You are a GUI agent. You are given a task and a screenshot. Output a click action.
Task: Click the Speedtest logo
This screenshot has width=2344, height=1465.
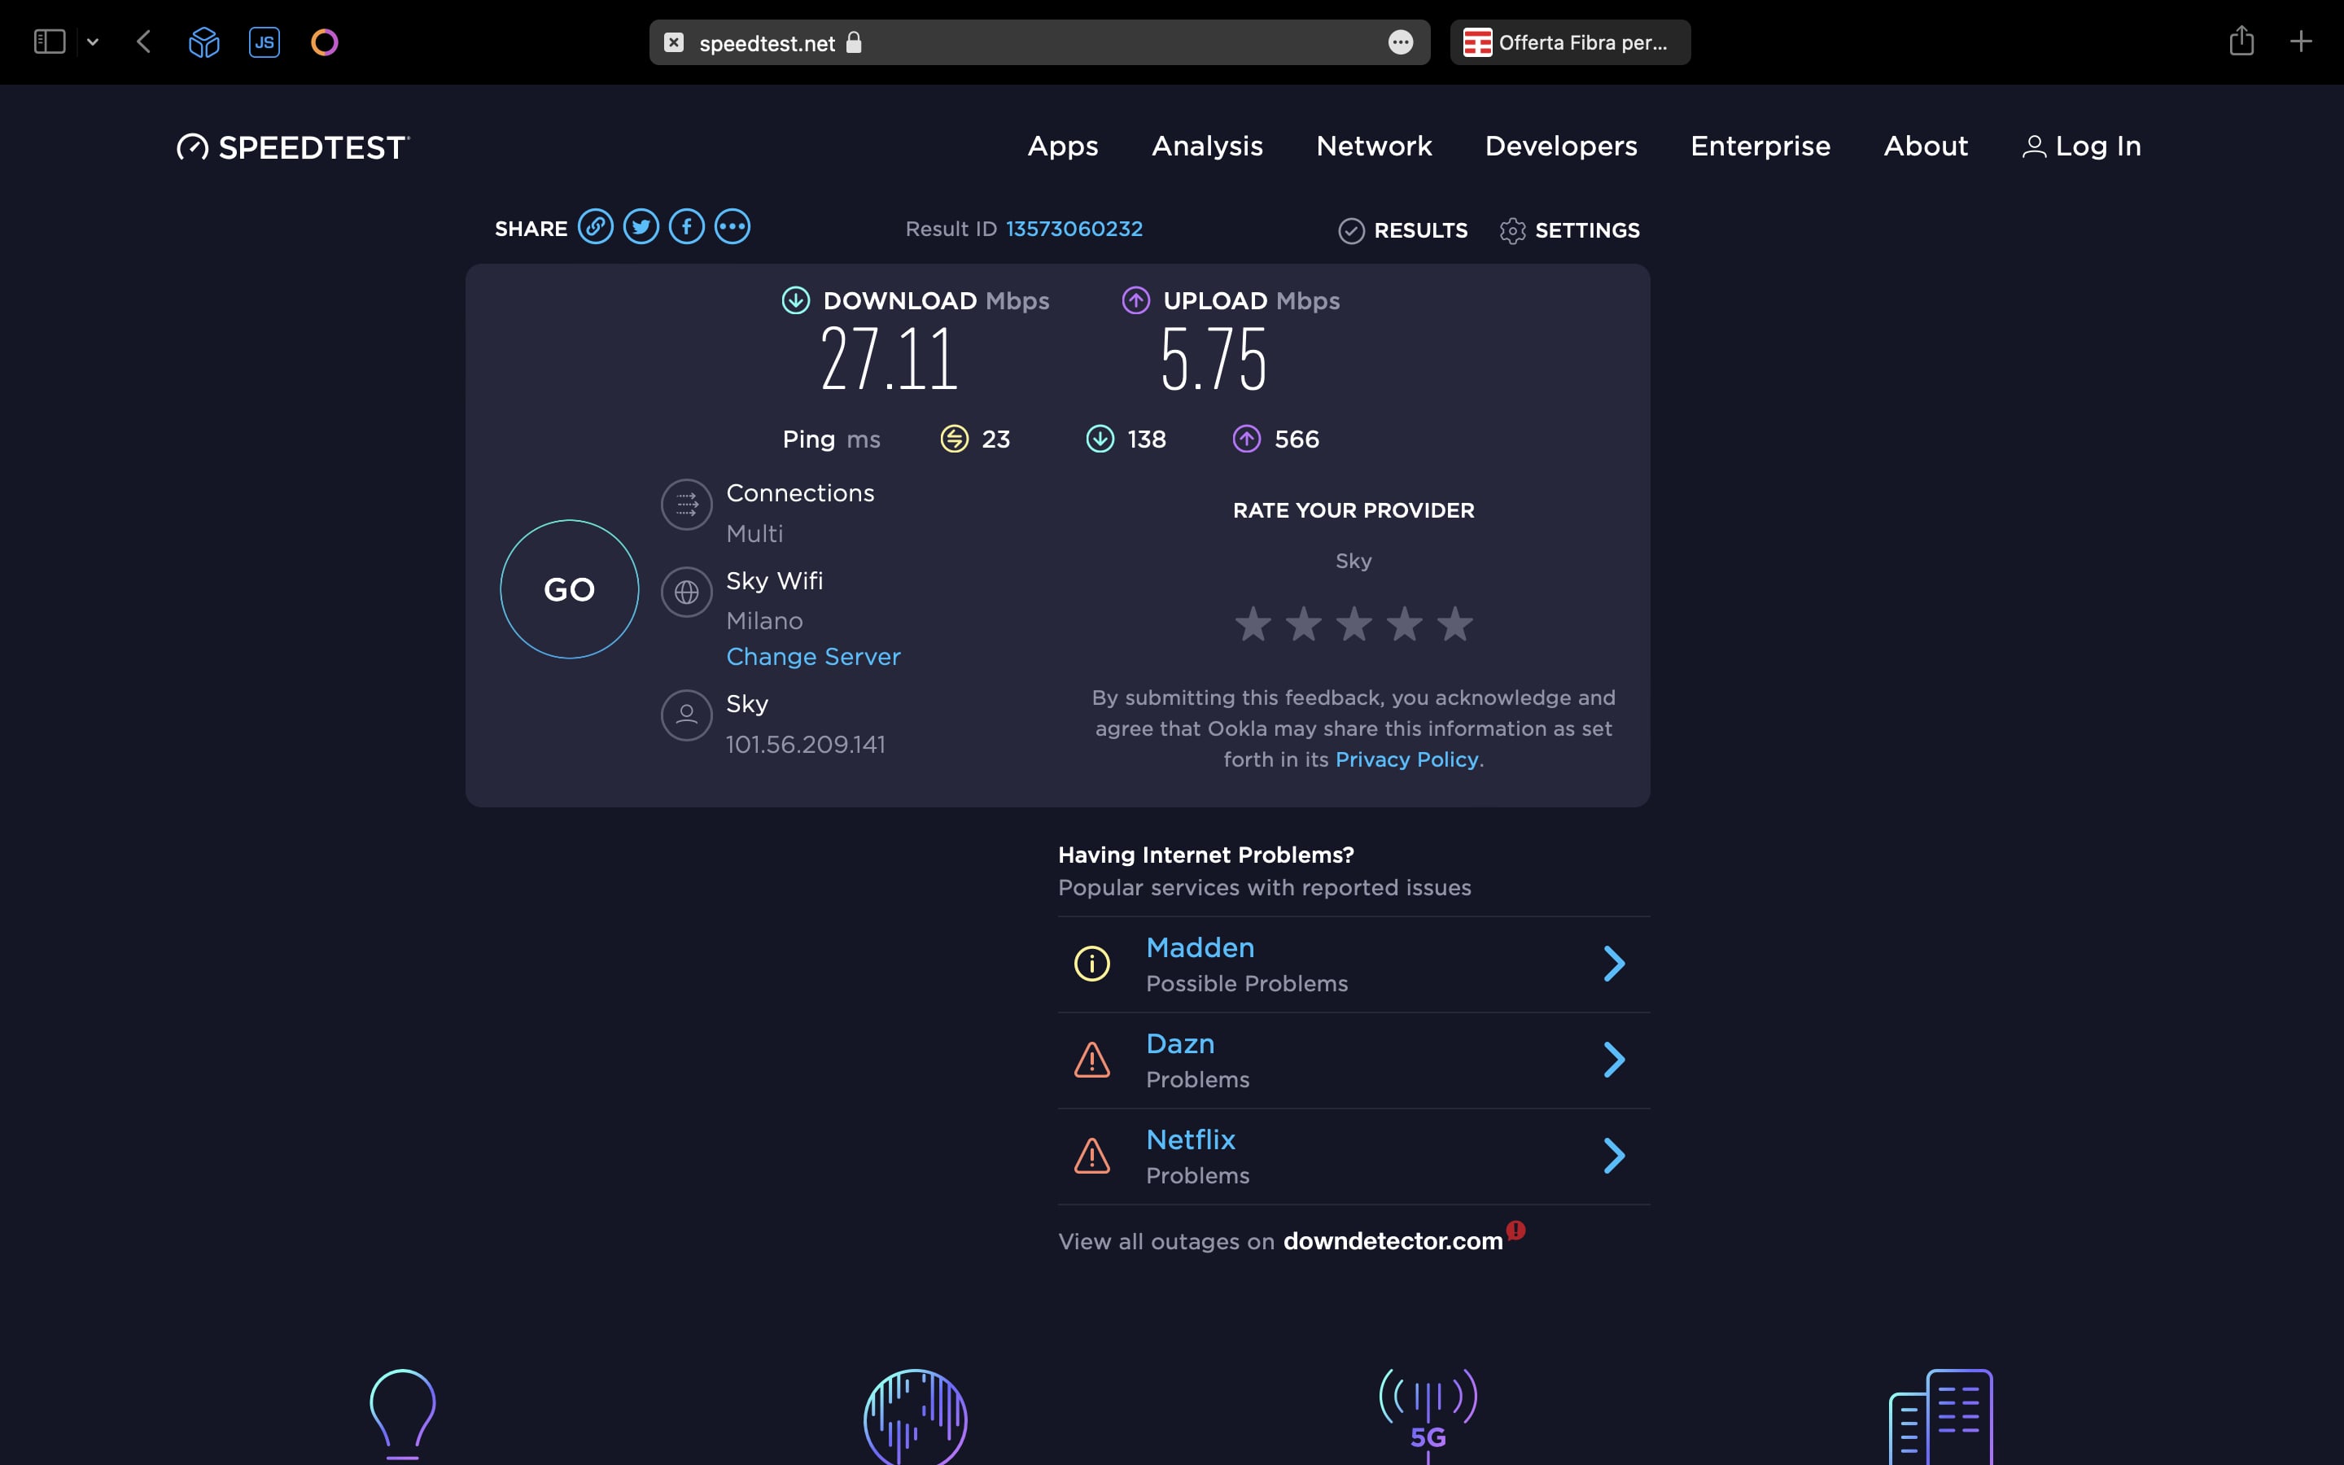tap(294, 147)
